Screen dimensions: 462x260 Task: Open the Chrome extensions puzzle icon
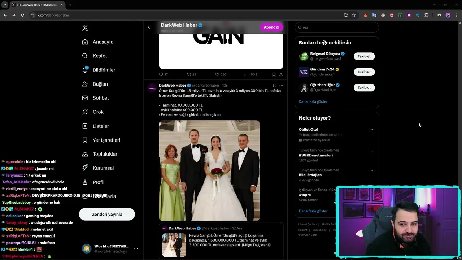coord(427,15)
